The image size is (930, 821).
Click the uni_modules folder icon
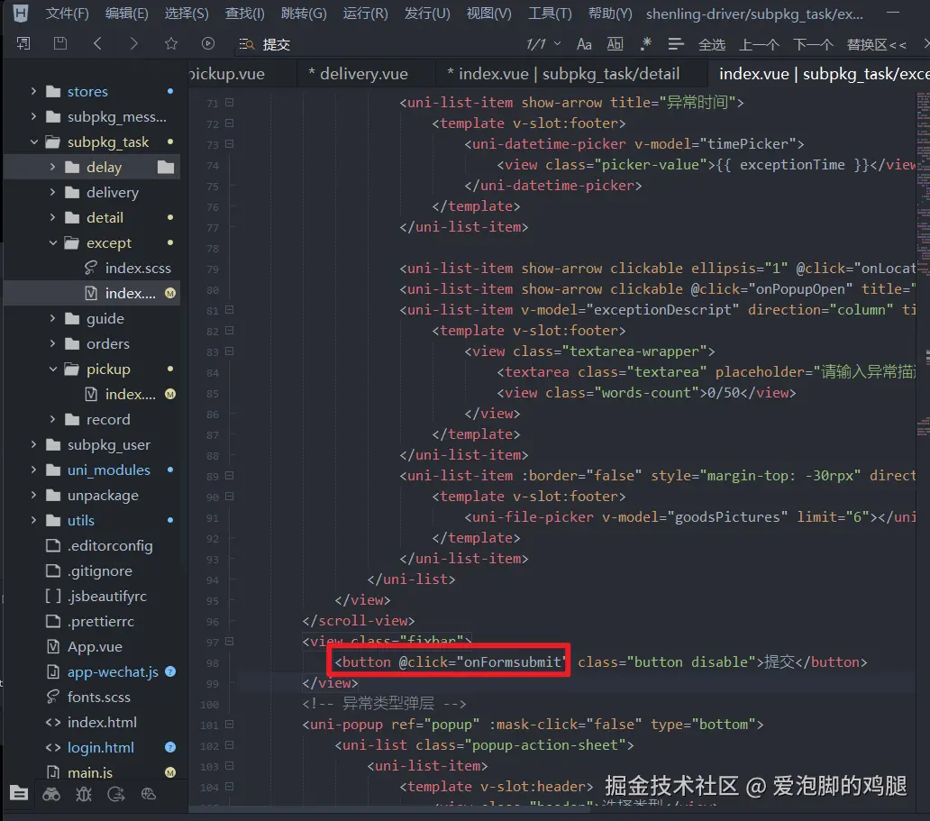pos(53,470)
